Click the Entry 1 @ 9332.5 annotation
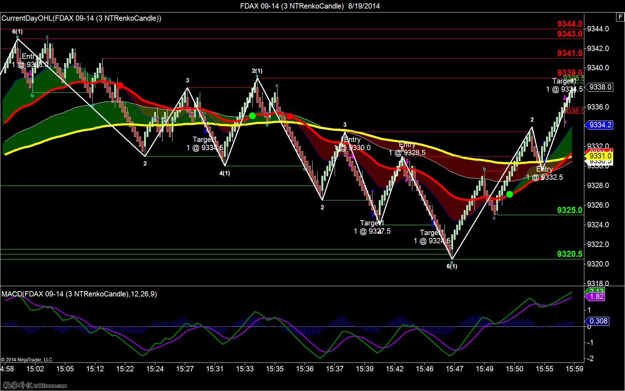Screen dimensions: 625x391 click(544, 173)
